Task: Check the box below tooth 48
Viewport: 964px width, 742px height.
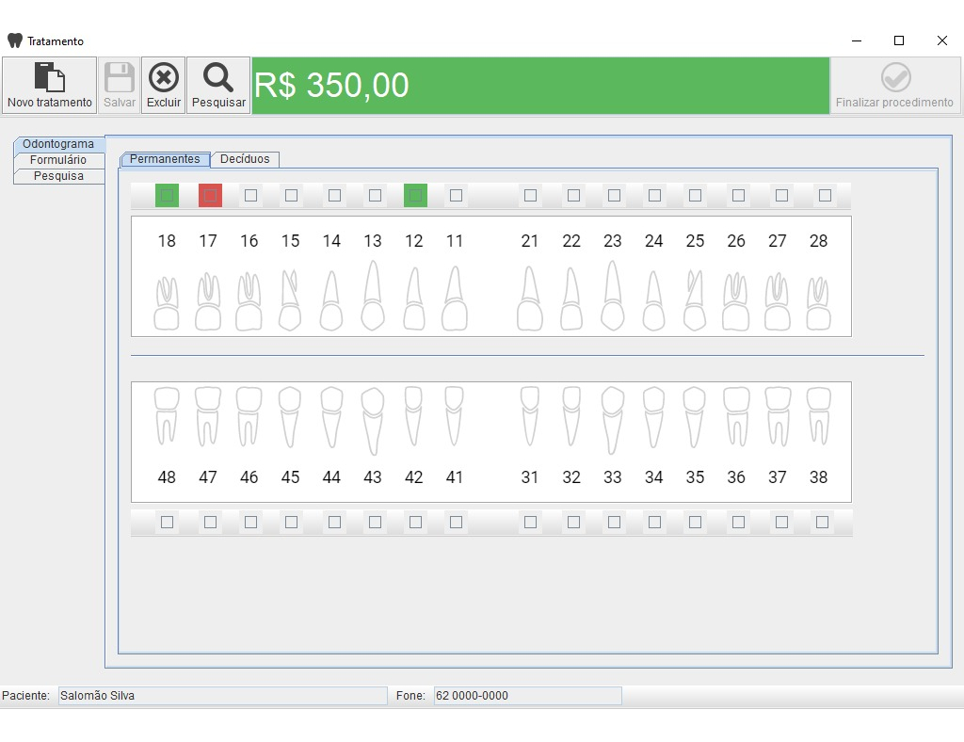Action: tap(167, 522)
